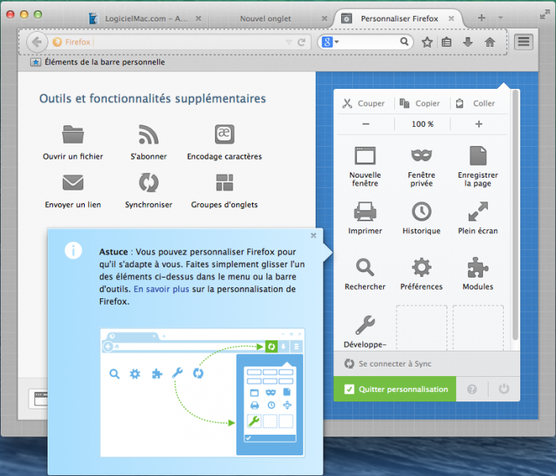Dismiss the Astuce tip popup
The width and height of the screenshot is (556, 476).
click(x=313, y=236)
